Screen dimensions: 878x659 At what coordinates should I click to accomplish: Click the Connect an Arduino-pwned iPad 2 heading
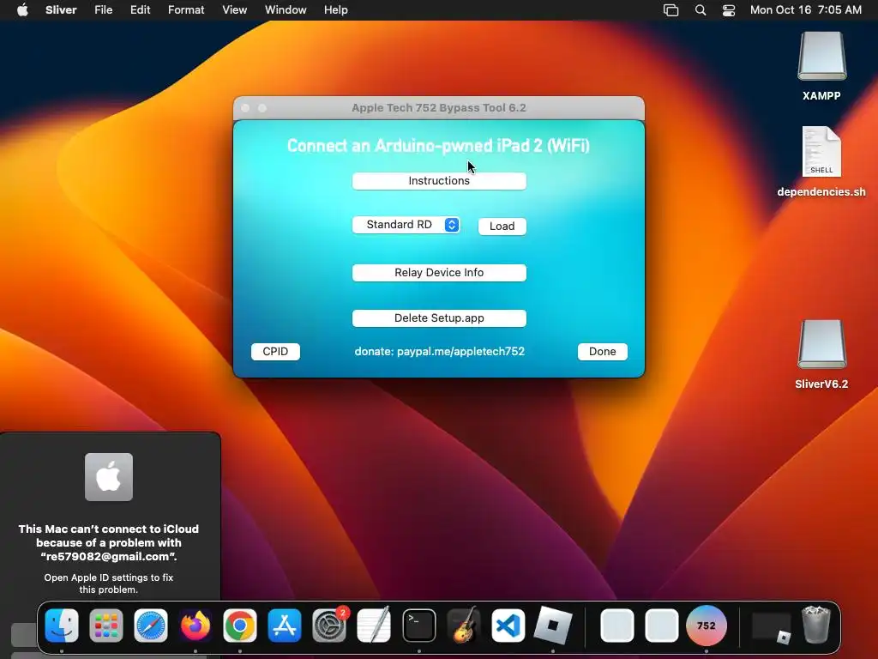click(438, 146)
